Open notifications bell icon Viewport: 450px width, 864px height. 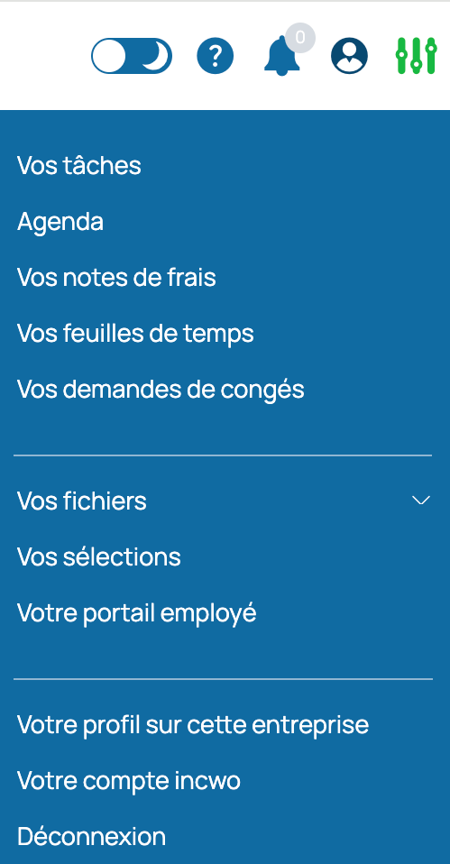pyautogui.click(x=282, y=56)
